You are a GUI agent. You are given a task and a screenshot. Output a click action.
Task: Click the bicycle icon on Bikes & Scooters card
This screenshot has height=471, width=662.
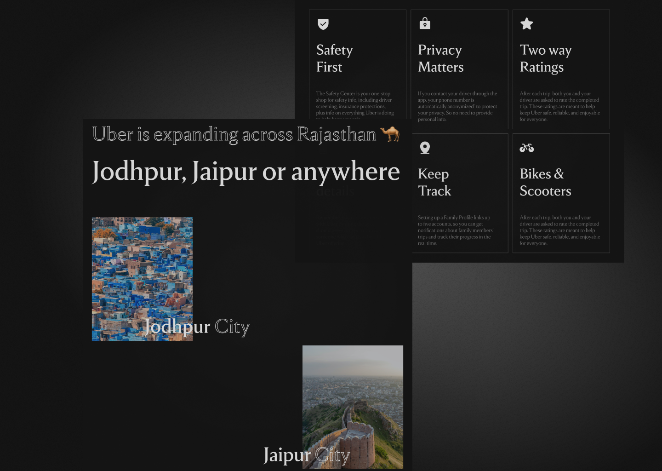(527, 148)
